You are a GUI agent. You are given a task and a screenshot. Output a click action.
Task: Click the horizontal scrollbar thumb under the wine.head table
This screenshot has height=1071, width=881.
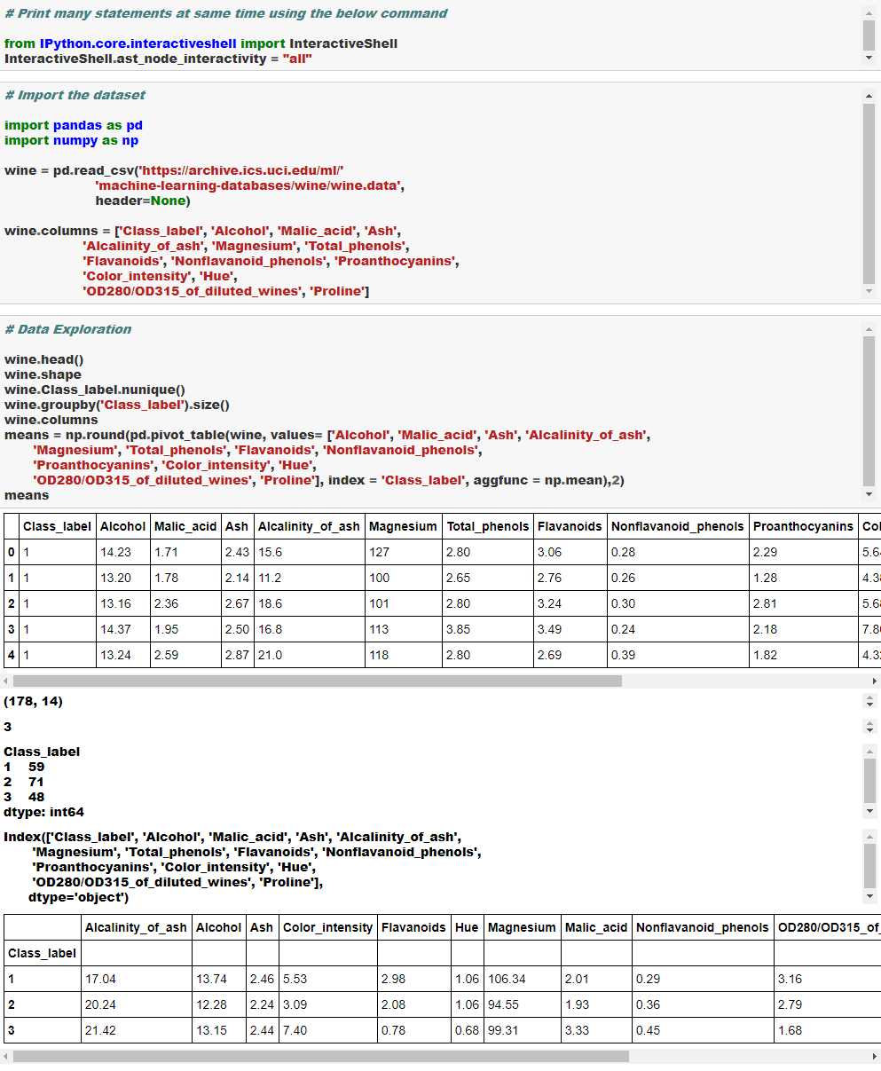[318, 681]
